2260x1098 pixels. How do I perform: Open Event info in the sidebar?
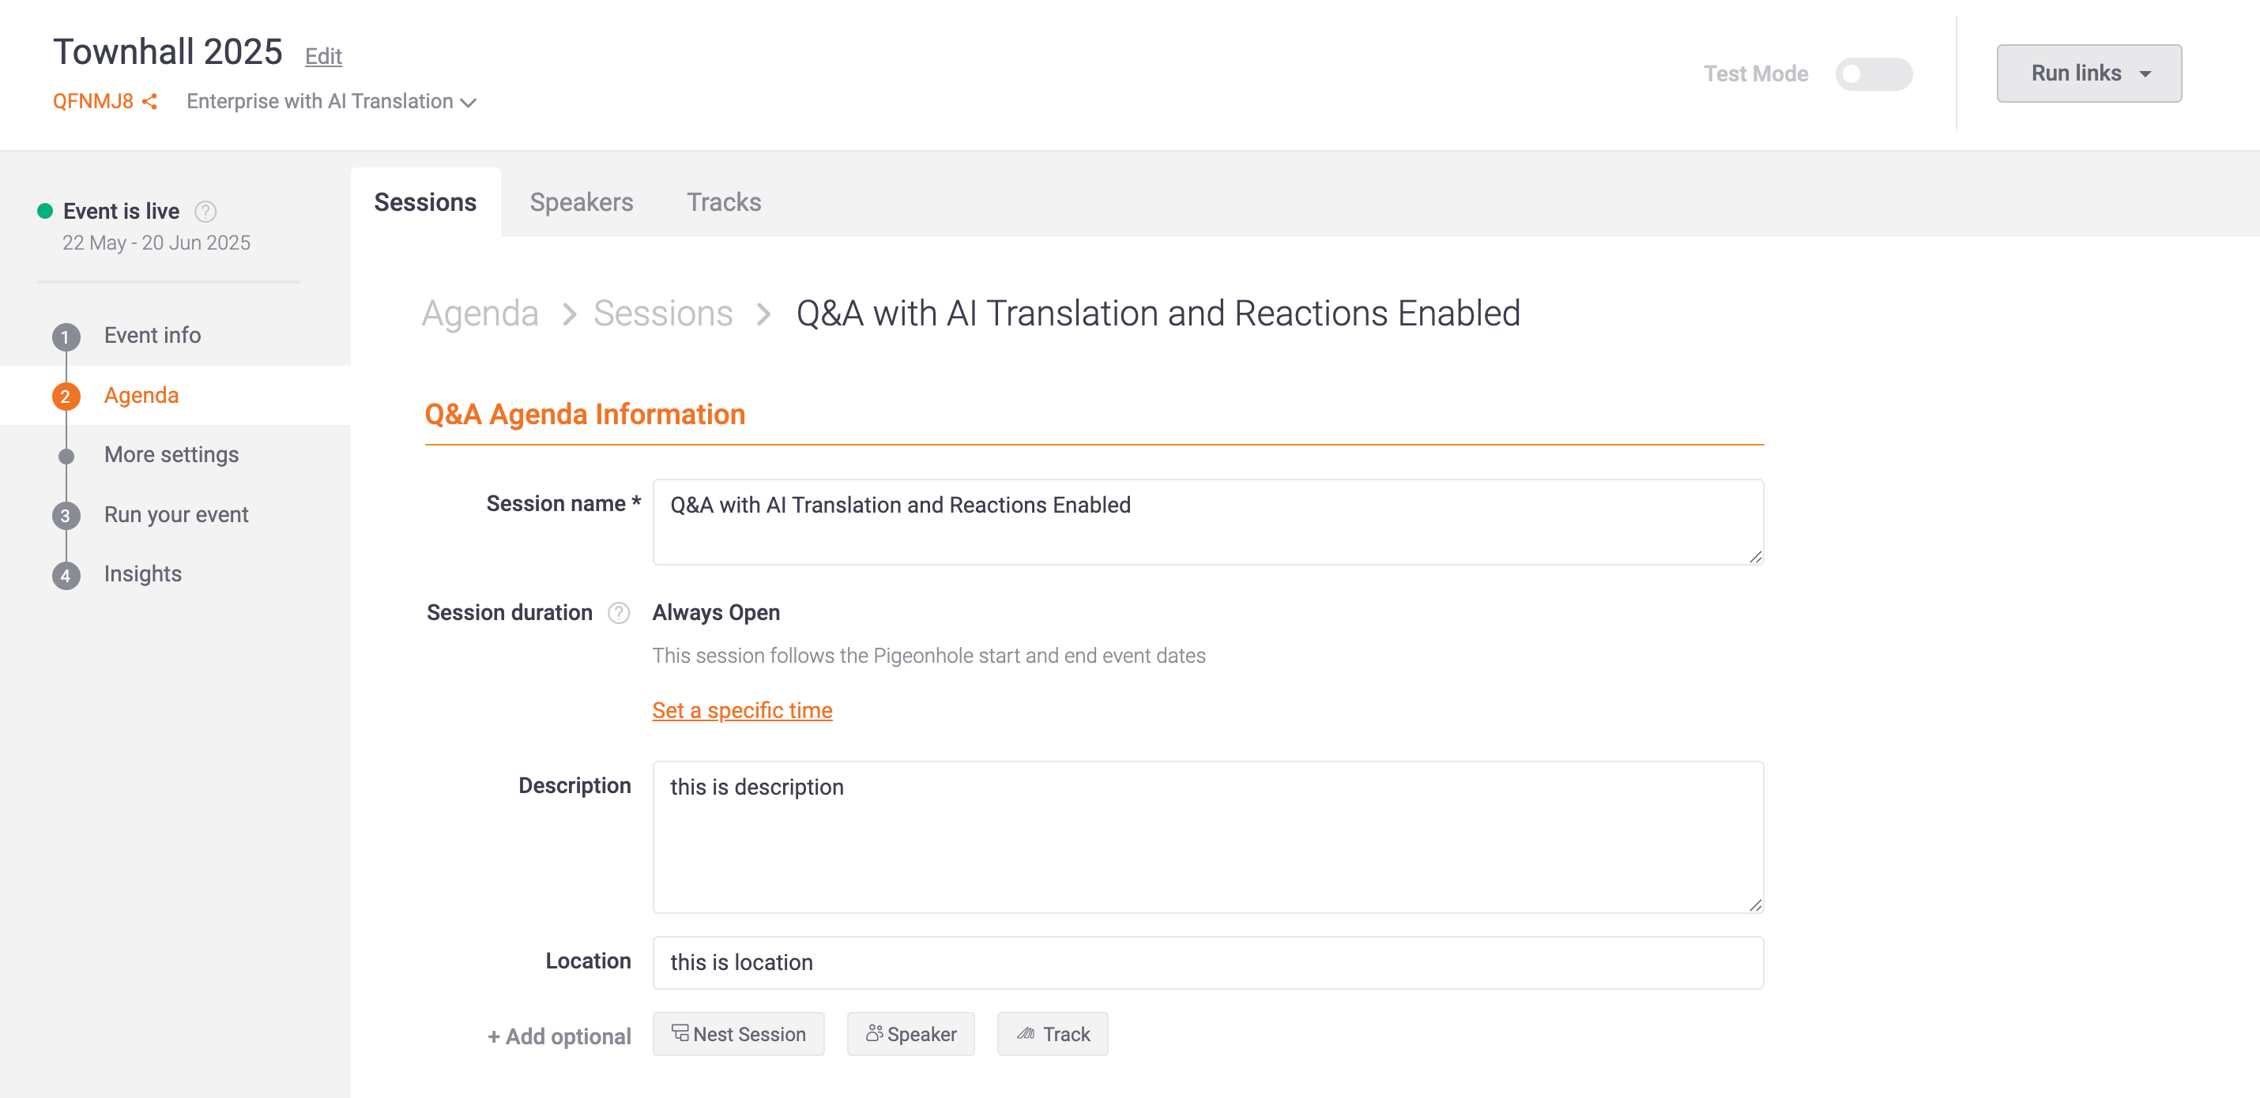pyautogui.click(x=153, y=336)
